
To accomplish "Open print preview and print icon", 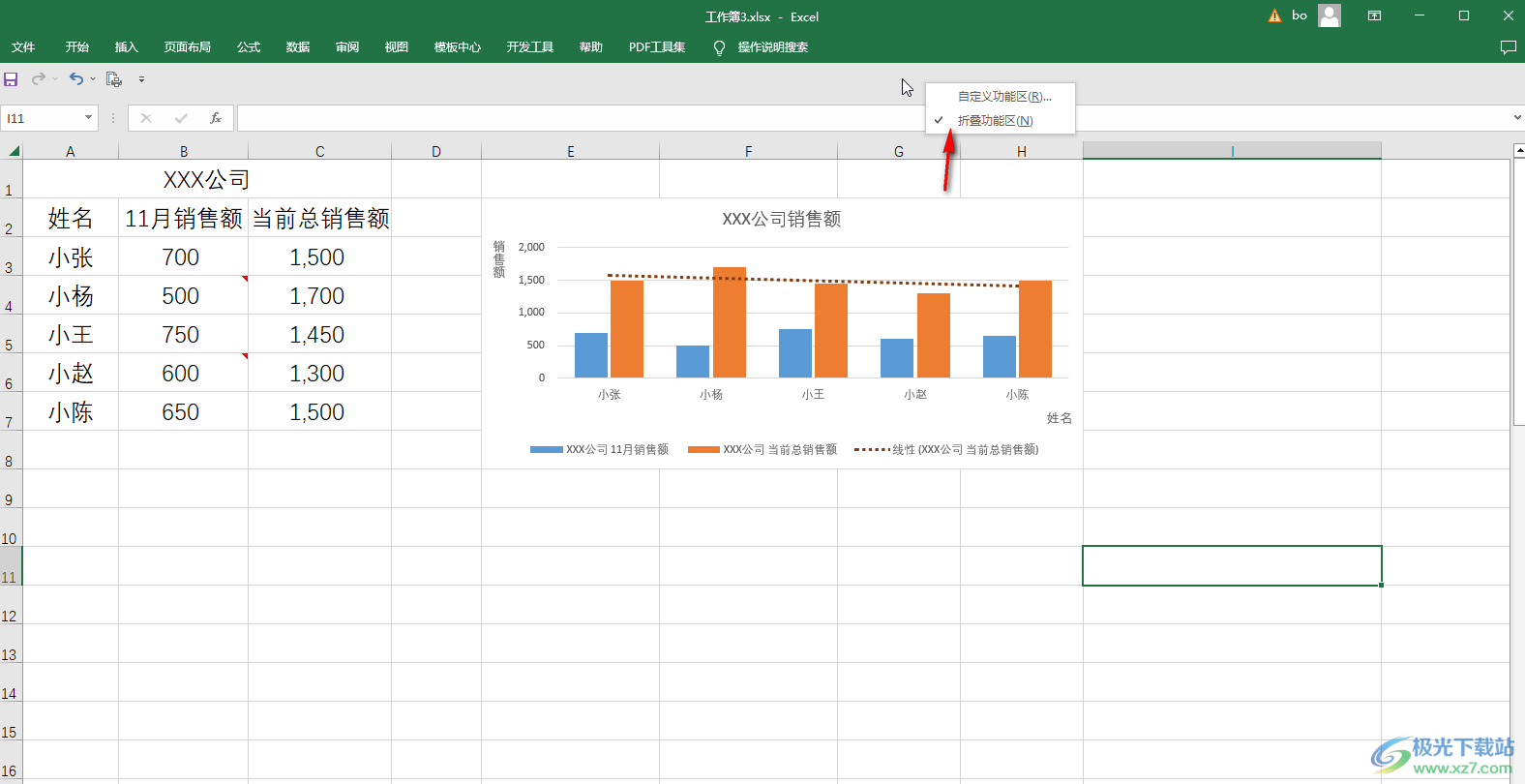I will [x=114, y=79].
